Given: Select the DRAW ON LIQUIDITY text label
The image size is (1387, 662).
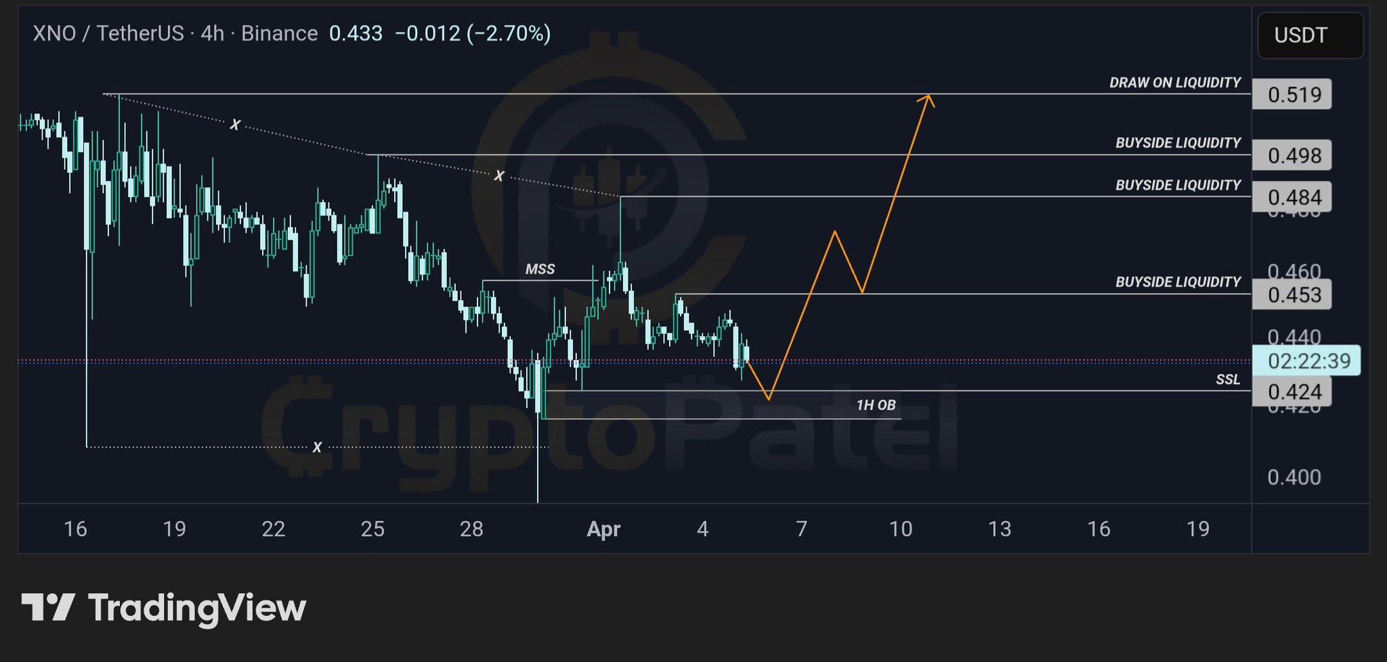Looking at the screenshot, I should (1174, 83).
